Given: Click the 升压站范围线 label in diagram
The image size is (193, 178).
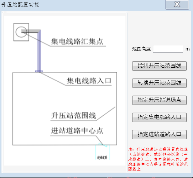Looking at the screenshot, I should pos(73,116).
